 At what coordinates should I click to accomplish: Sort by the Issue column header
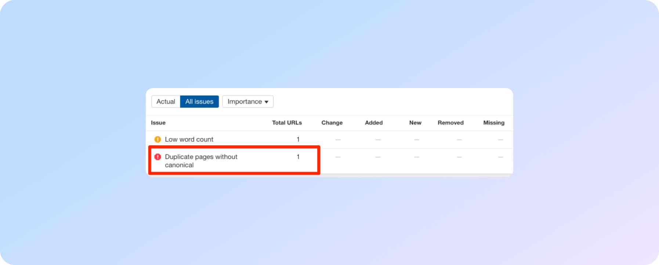click(x=158, y=123)
